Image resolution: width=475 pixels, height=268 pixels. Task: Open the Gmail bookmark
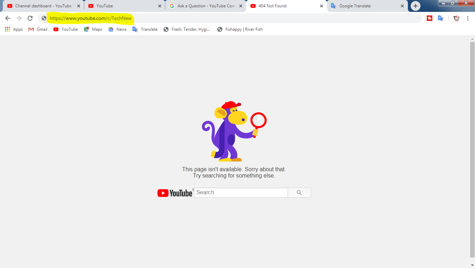[38, 29]
